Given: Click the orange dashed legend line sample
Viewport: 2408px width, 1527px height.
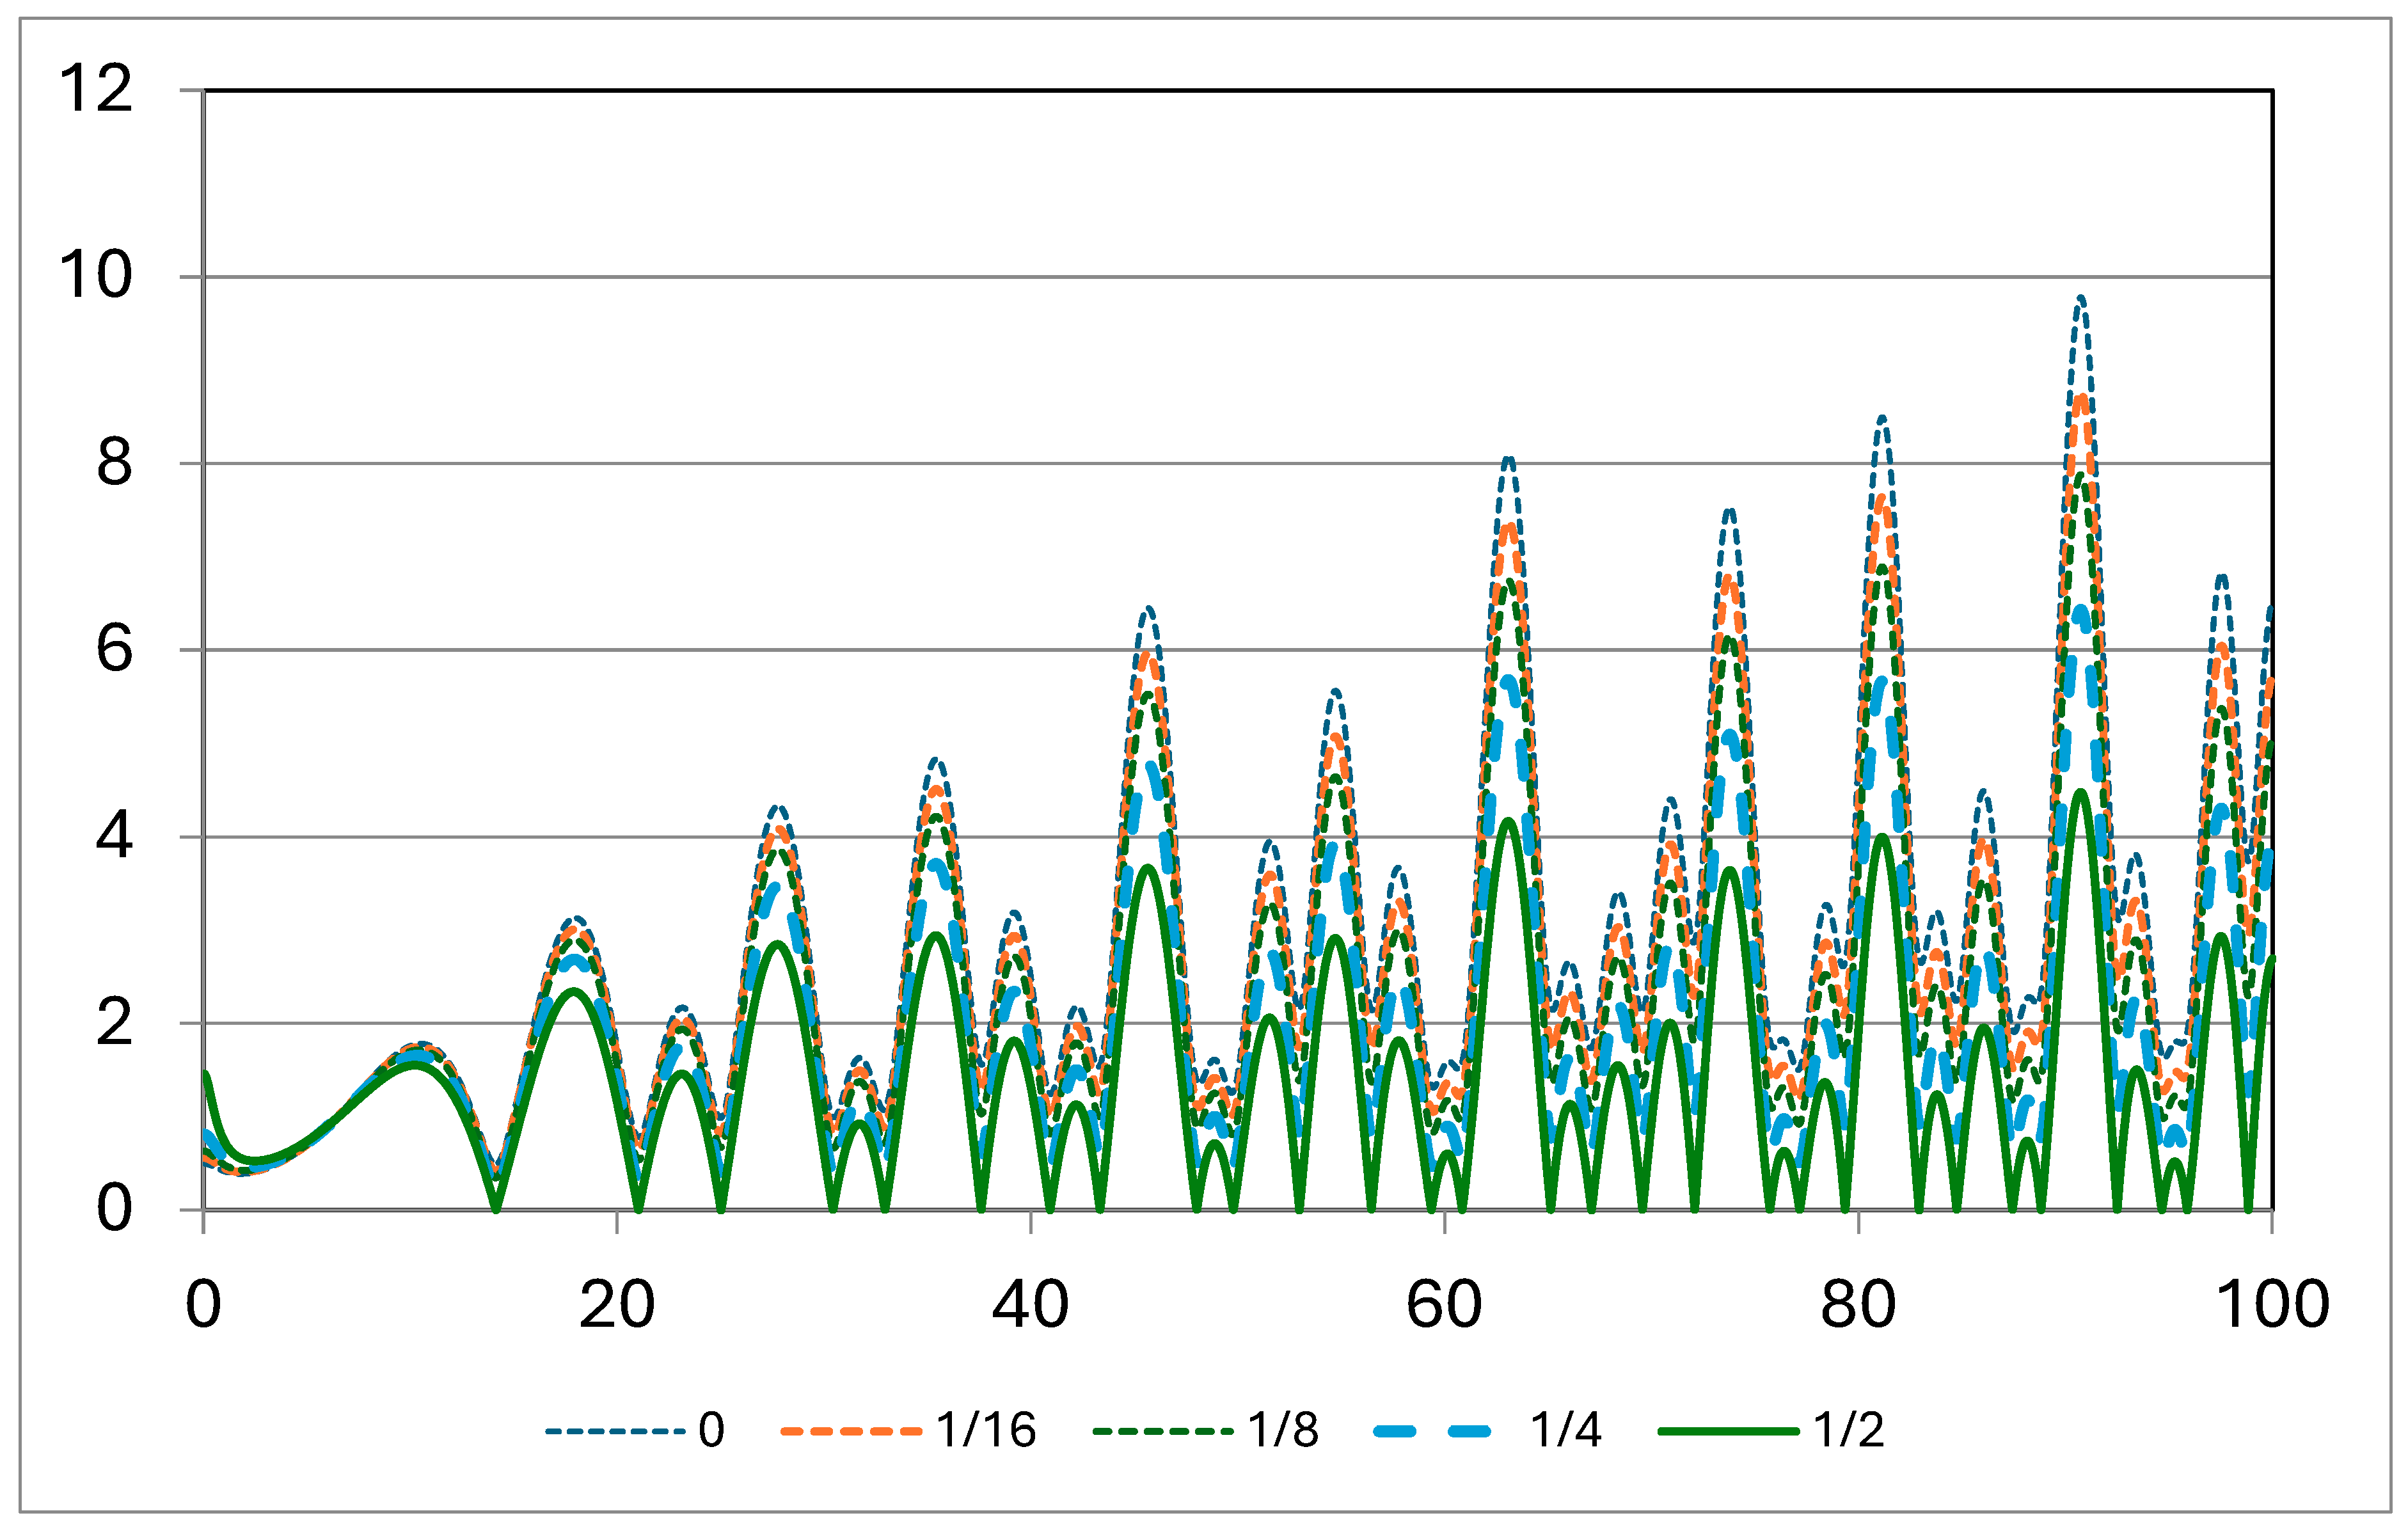Looking at the screenshot, I should [x=851, y=1432].
